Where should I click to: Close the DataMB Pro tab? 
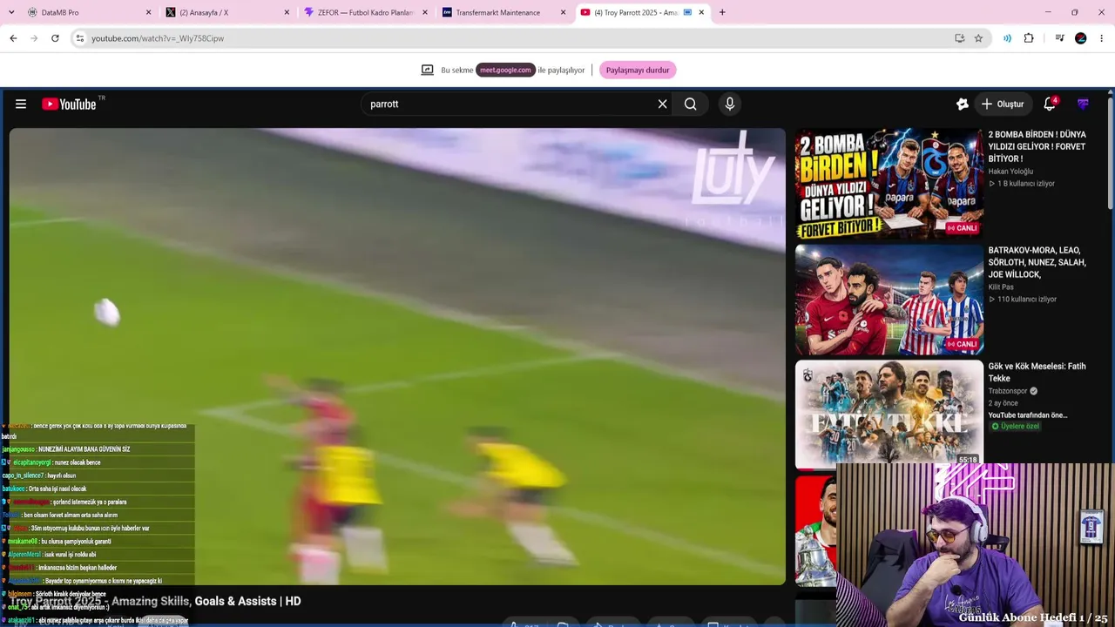148,12
